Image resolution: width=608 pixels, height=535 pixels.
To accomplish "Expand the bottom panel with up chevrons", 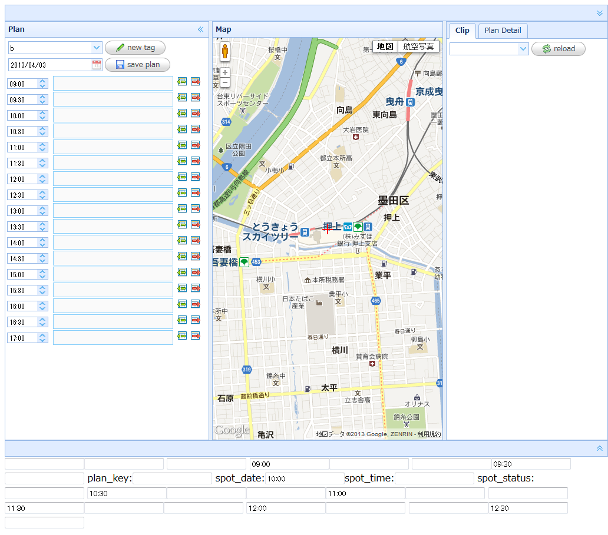I will pos(600,448).
